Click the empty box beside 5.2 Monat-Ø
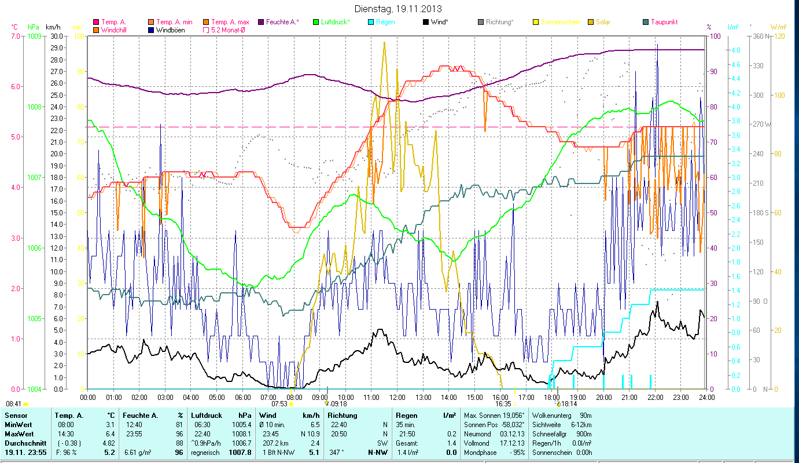Screen dimensions: 799x463 206,30
